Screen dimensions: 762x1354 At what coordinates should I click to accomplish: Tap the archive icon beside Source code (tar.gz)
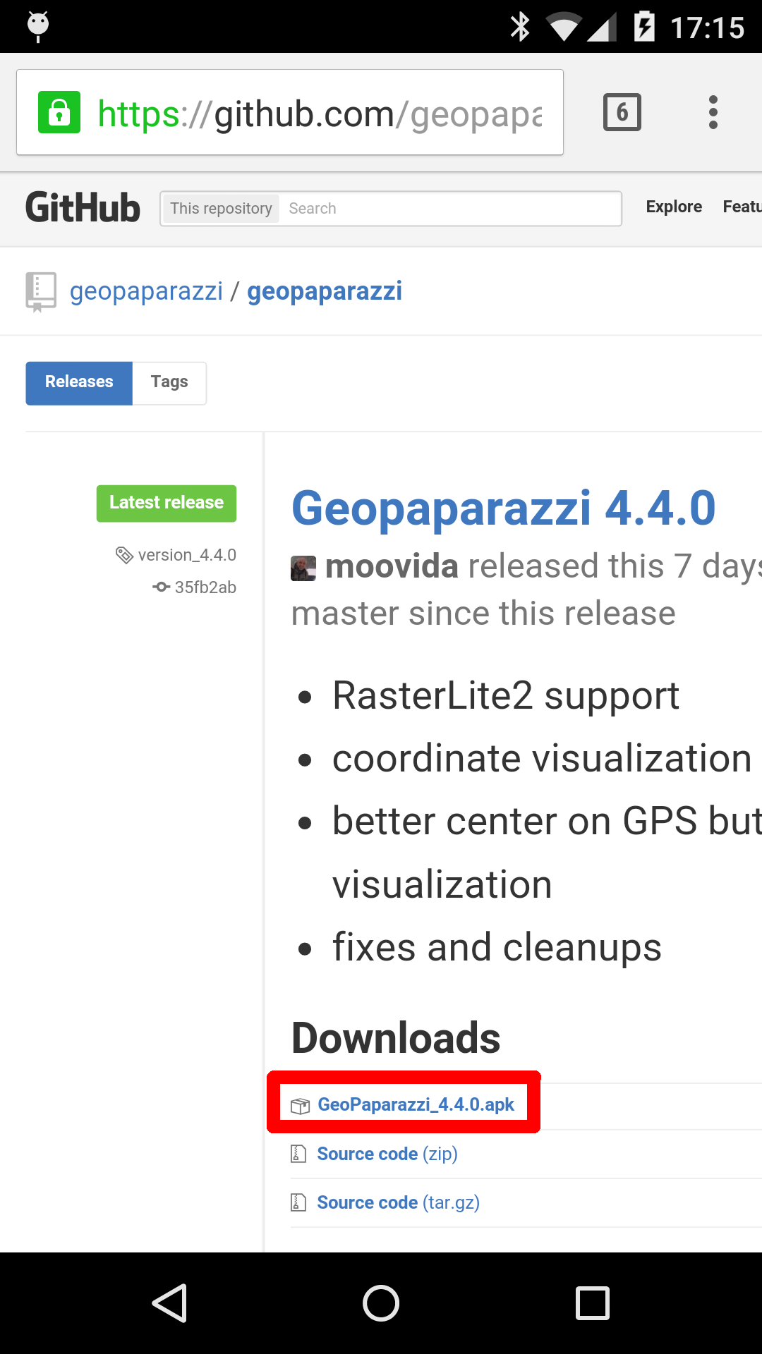[298, 1202]
